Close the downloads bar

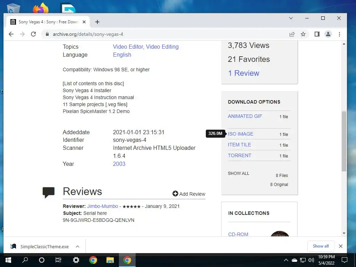(x=341, y=246)
